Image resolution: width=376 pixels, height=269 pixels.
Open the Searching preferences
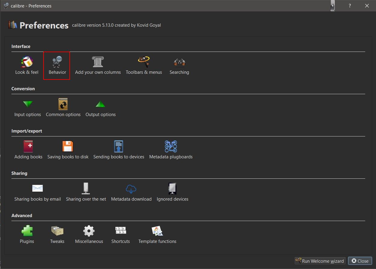point(179,66)
